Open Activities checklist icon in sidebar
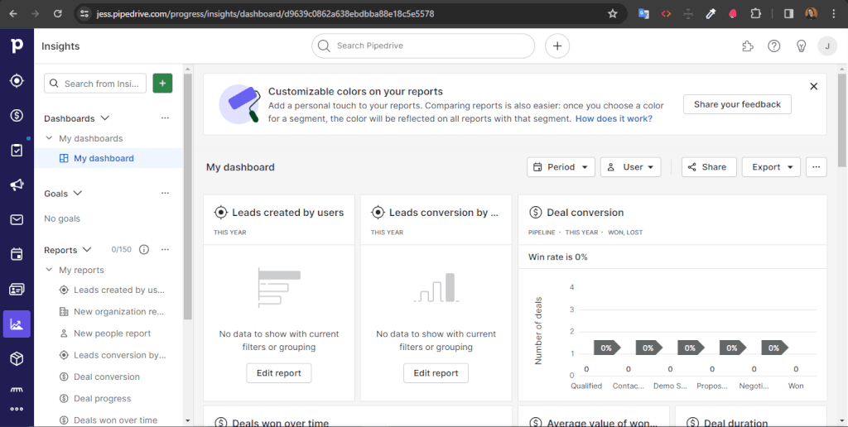 click(17, 151)
